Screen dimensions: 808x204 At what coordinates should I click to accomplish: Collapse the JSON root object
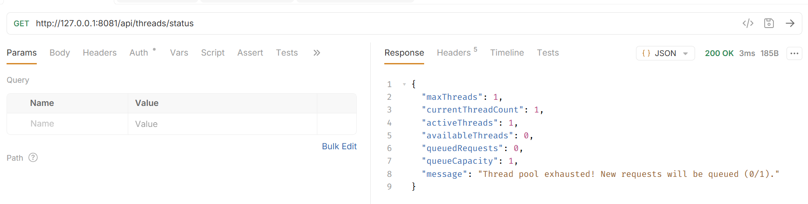[x=404, y=84]
